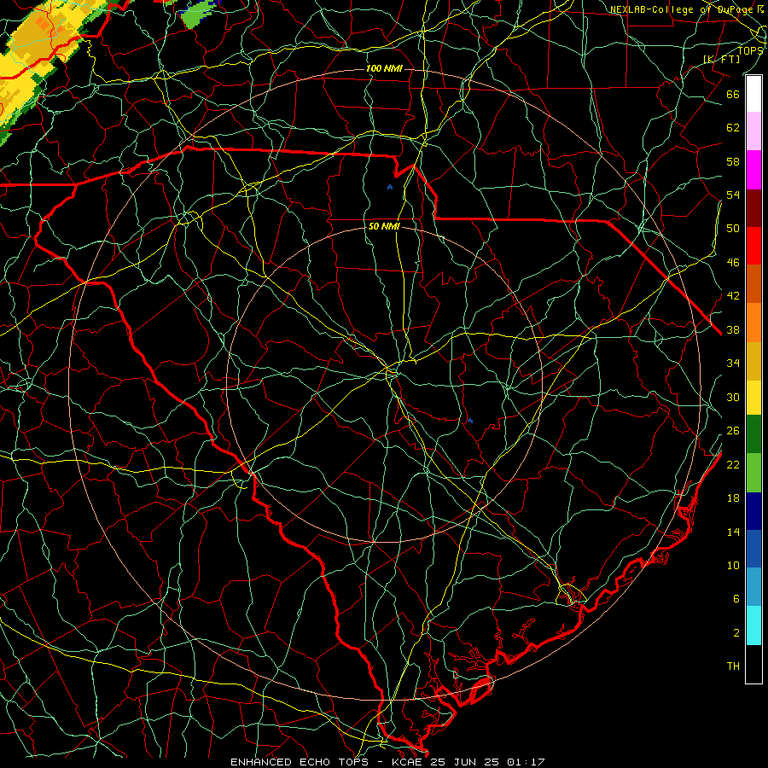Click the 01:17 timestamp in caption
Viewport: 768px width, 768px height.
point(526,762)
